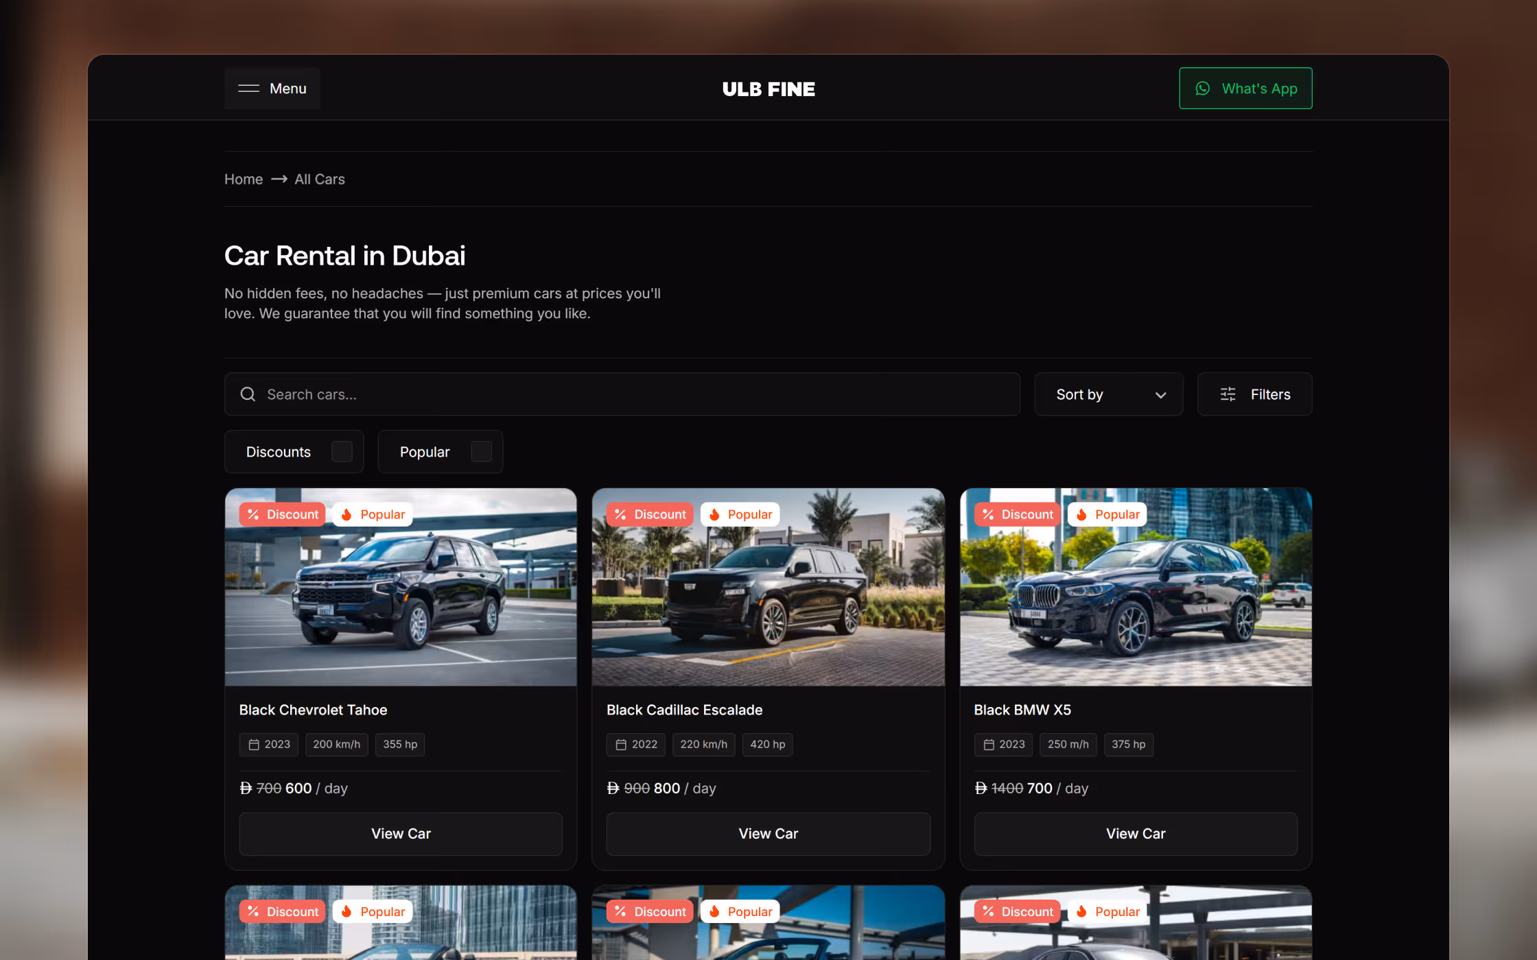
Task: Click the Black Chevrolet Tahoe title
Action: pyautogui.click(x=313, y=710)
